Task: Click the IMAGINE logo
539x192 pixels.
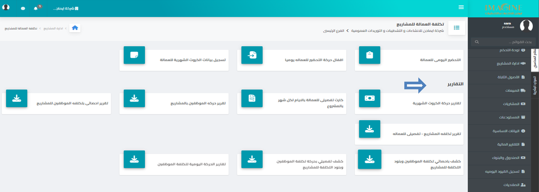Action: tap(503, 9)
